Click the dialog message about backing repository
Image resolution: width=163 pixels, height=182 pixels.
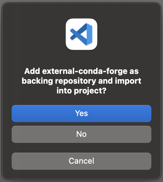[81, 81]
